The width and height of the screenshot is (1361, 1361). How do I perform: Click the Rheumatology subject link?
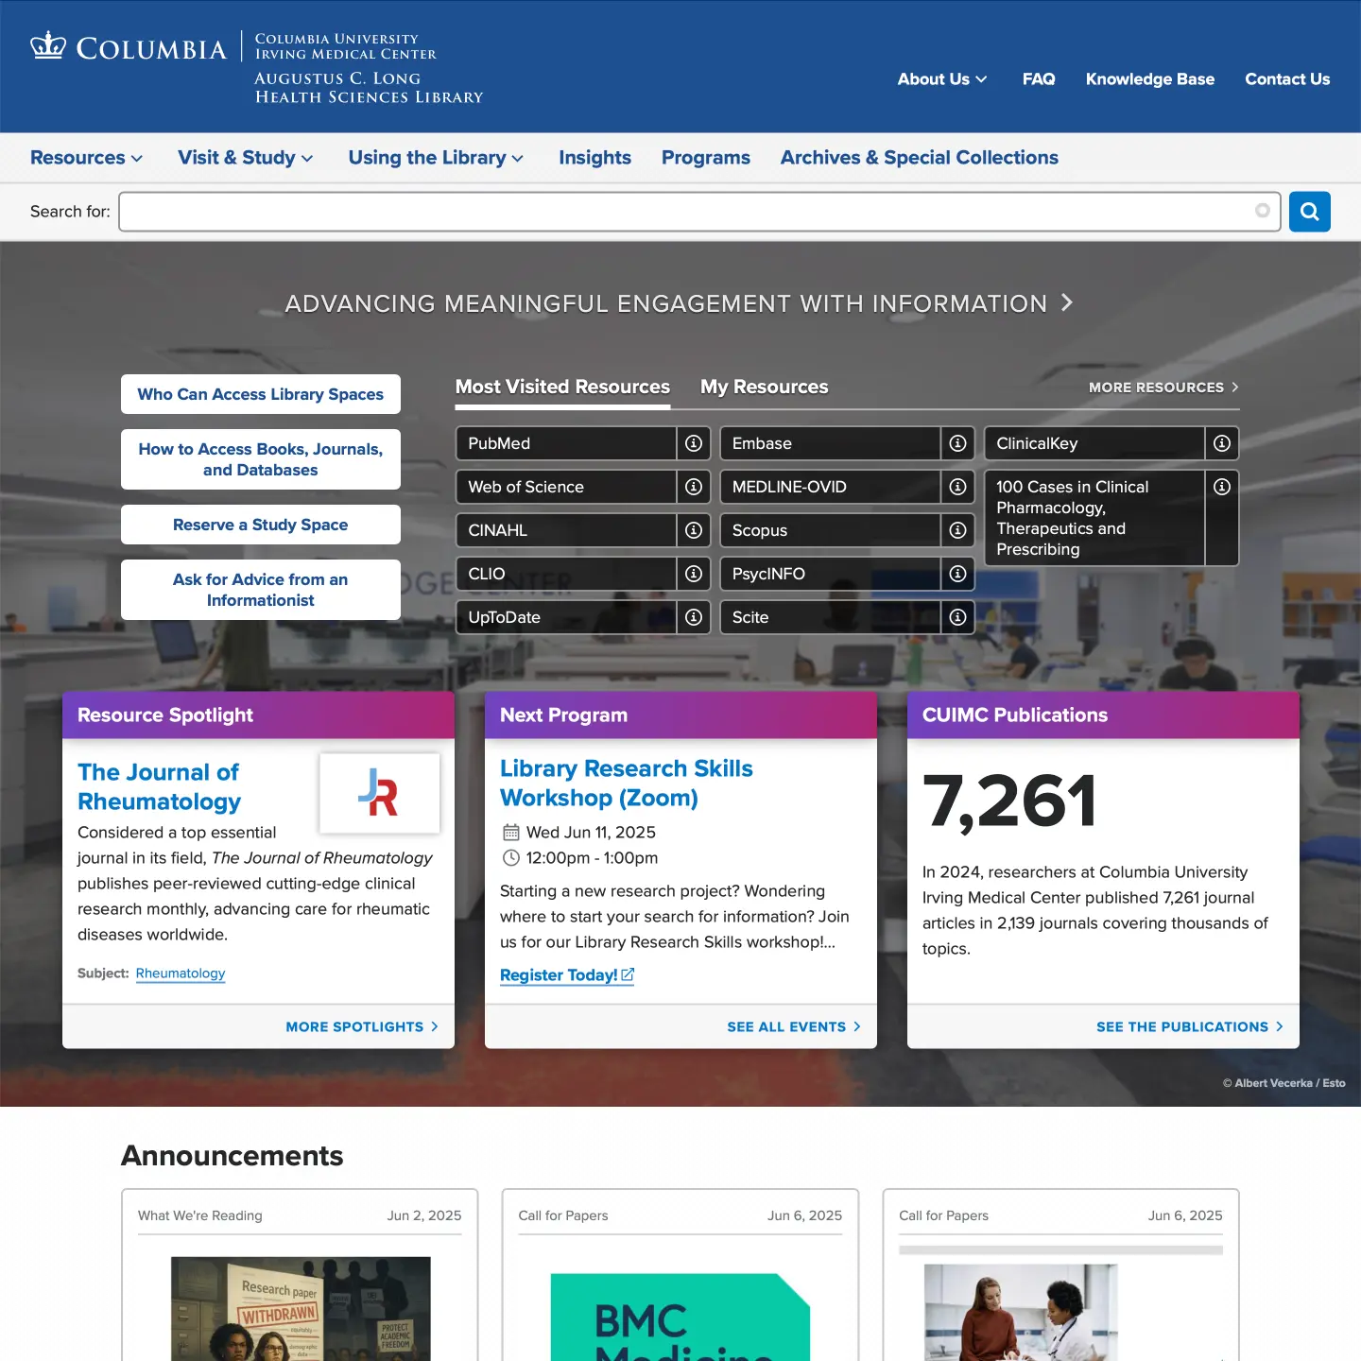[181, 973]
